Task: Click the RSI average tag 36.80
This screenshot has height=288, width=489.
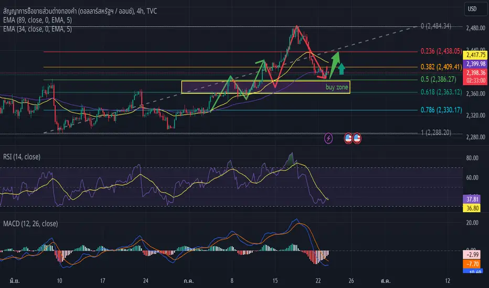Action: [472, 208]
